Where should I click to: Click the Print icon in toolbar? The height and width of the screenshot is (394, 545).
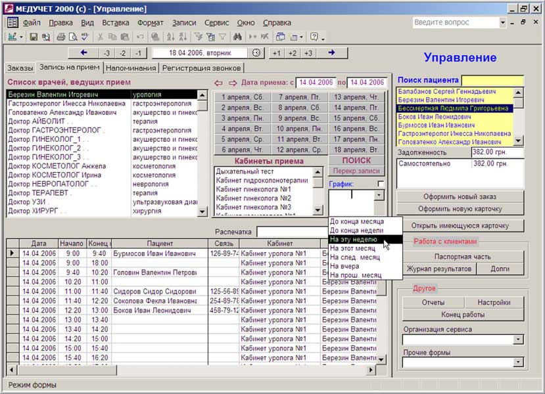pyautogui.click(x=61, y=37)
